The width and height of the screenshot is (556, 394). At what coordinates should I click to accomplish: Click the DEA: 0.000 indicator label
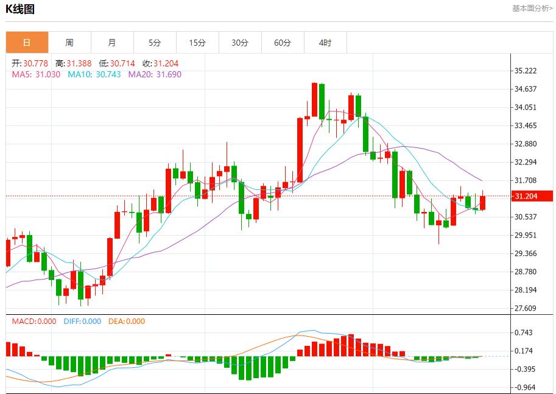tap(127, 321)
